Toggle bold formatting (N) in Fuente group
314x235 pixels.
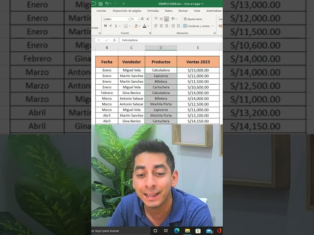click(105, 26)
